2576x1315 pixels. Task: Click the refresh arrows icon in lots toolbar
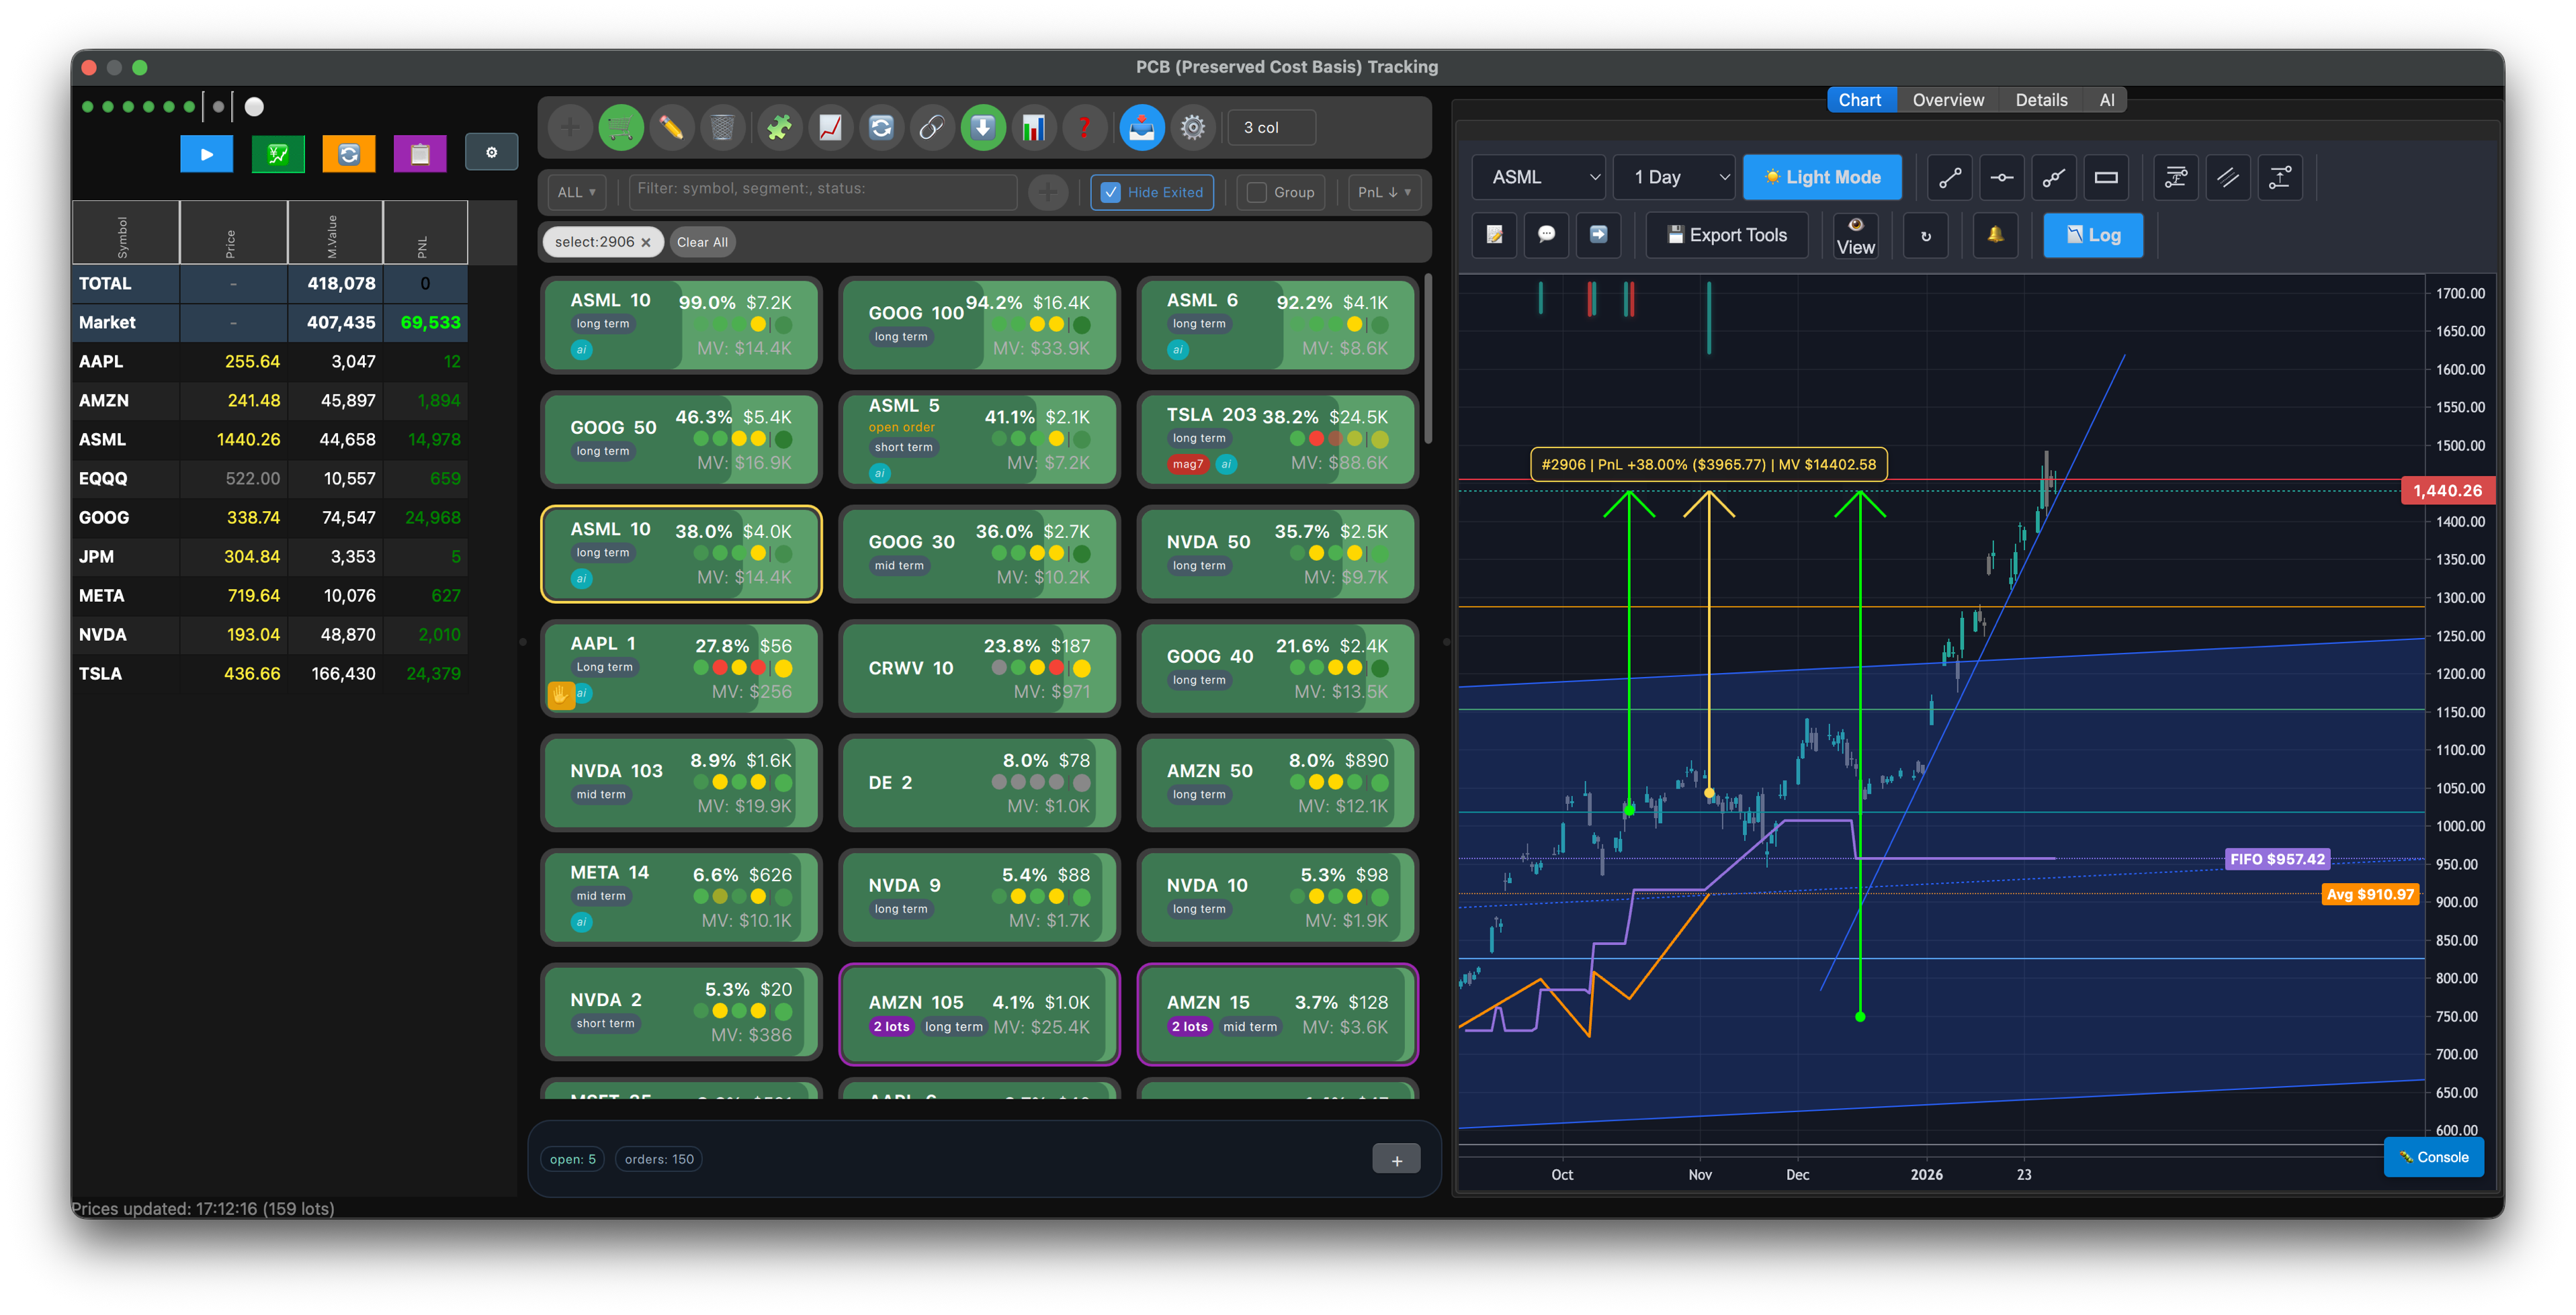click(881, 128)
